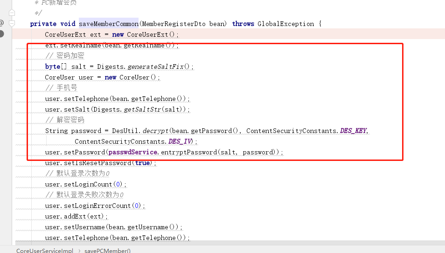Click the throws keyword
The image size is (445, 253).
(243, 24)
